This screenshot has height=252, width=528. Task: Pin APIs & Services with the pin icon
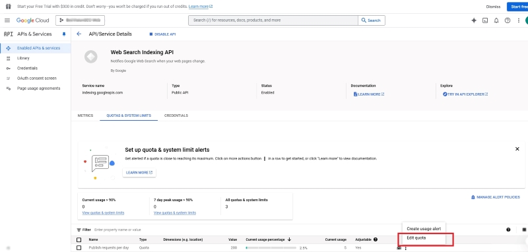(64, 34)
